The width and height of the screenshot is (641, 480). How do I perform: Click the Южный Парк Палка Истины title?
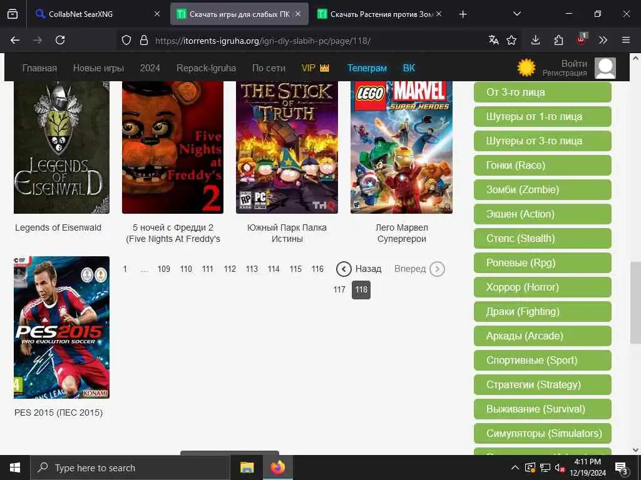pos(287,233)
